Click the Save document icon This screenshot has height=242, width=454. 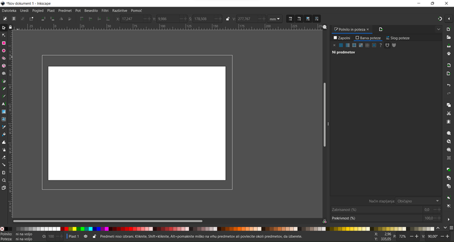(449, 46)
